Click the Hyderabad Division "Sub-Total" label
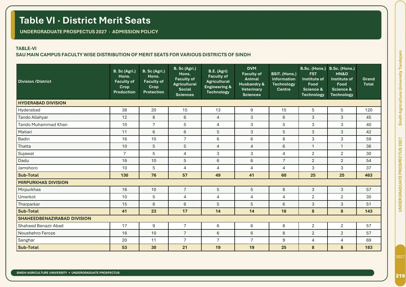Viewport: 406px width, 287px height. point(28,175)
